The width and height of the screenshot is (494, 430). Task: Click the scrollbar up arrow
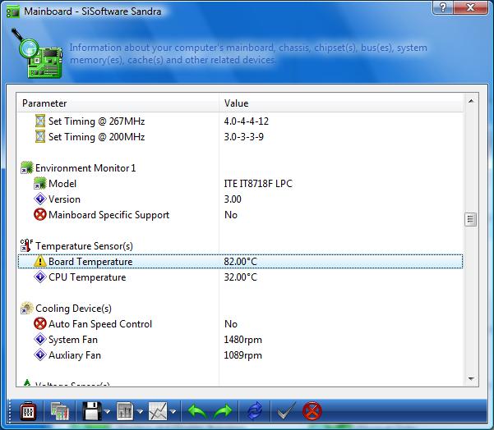(471, 101)
